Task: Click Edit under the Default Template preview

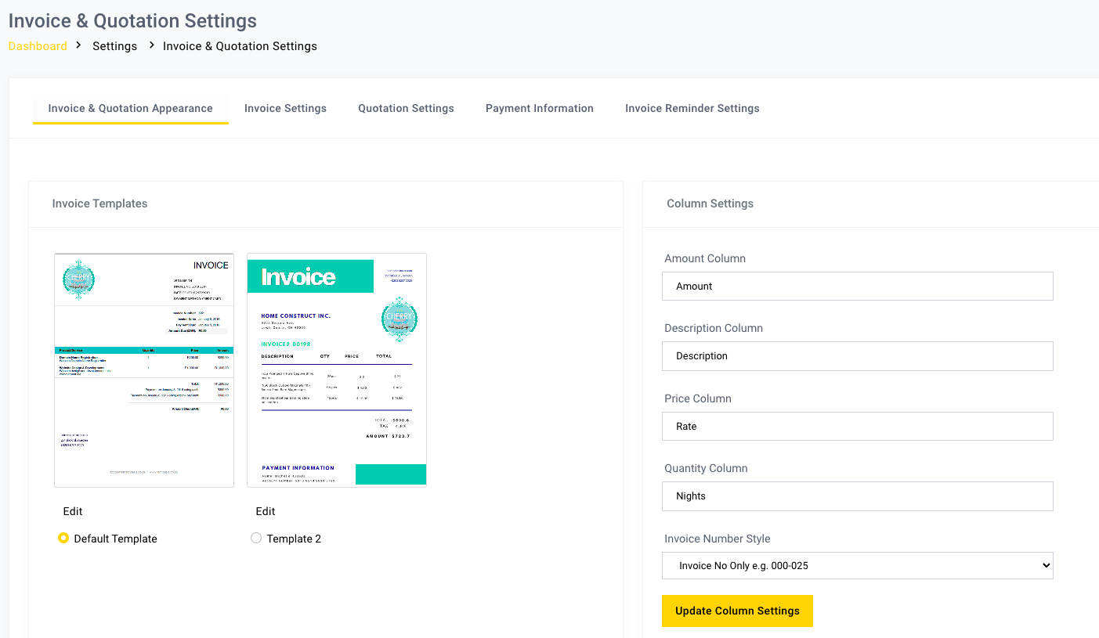Action: coord(72,511)
